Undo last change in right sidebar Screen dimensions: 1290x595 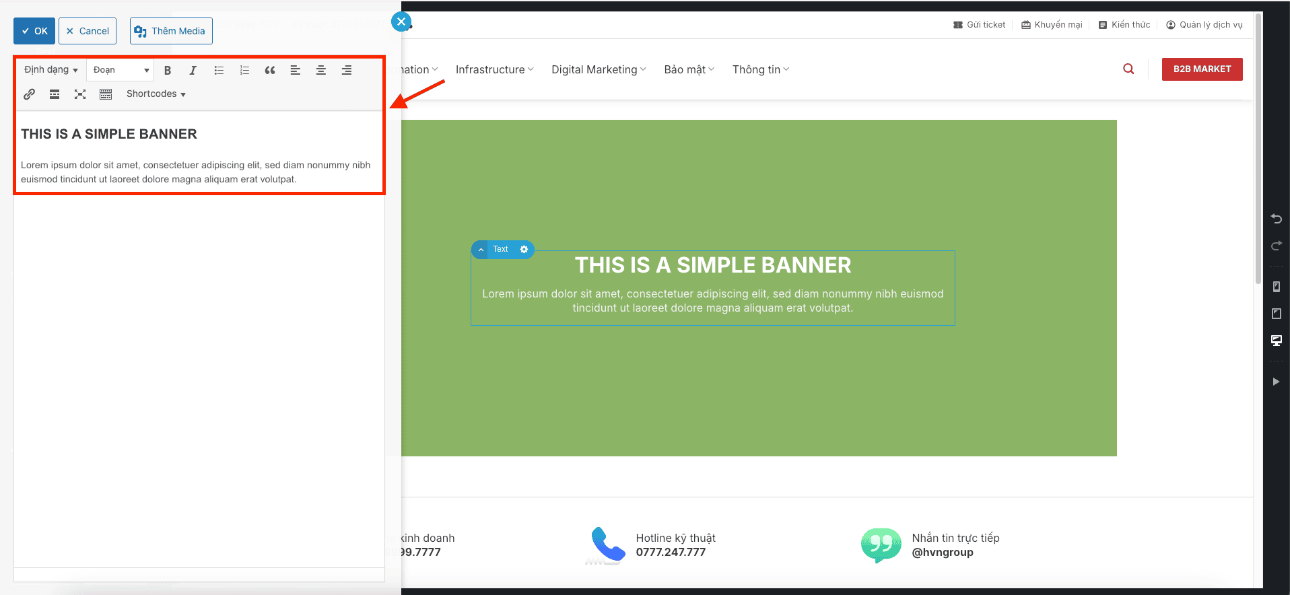(1276, 219)
